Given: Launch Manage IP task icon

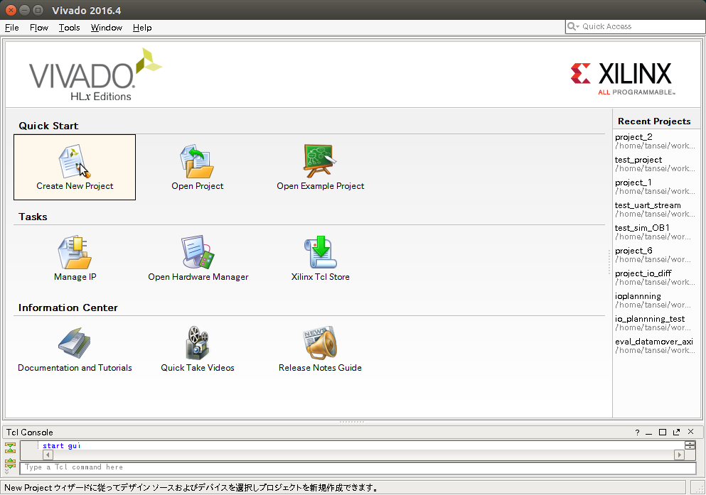Looking at the screenshot, I should click(75, 252).
